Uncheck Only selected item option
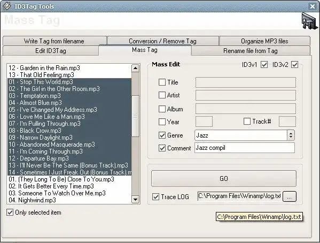320x243 pixels. point(10,212)
